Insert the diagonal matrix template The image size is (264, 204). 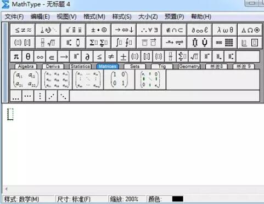[x=150, y=80]
